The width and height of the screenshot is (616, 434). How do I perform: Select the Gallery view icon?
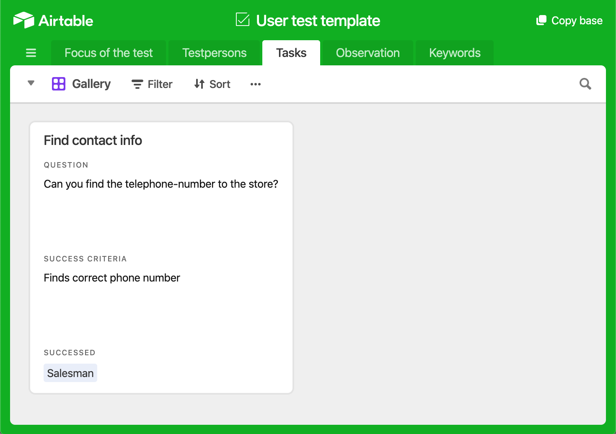(58, 84)
